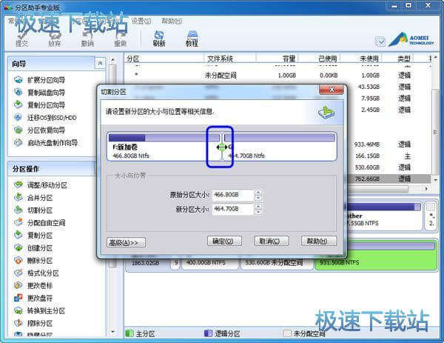
Task: Launch the Copy Disk Wizard (复制磁盘向导)
Action: [40, 93]
